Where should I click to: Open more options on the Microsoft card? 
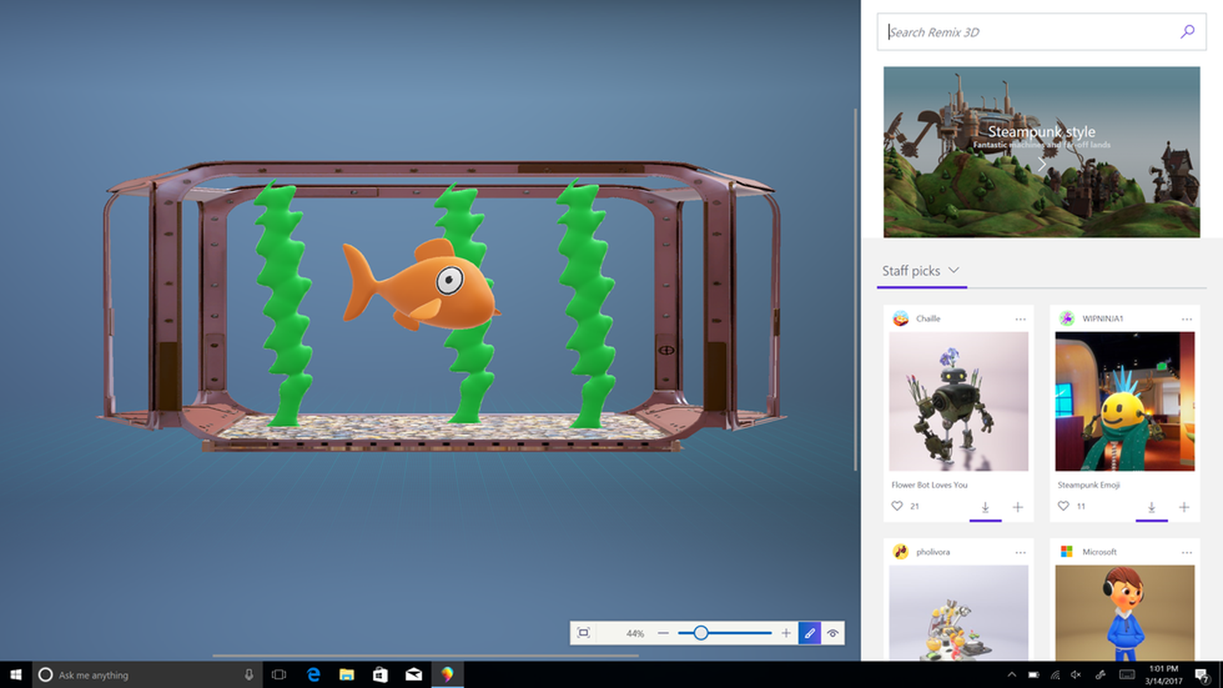pos(1186,552)
